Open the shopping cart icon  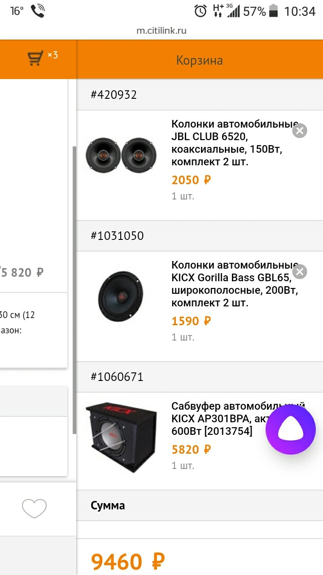(x=35, y=58)
